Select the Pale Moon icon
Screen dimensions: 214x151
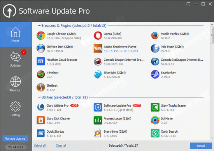[155, 48]
